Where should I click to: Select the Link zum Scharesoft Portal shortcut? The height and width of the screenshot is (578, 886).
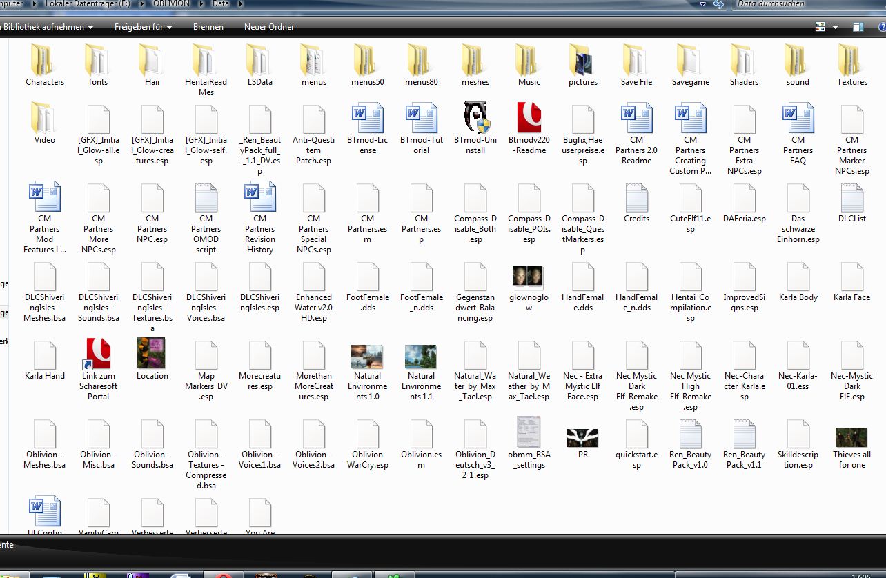98,355
